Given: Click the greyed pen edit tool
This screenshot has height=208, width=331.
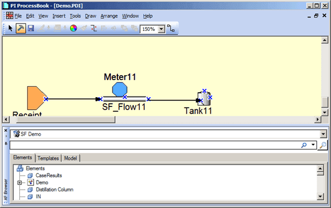Looking at the screenshot, I should (x=41, y=28).
